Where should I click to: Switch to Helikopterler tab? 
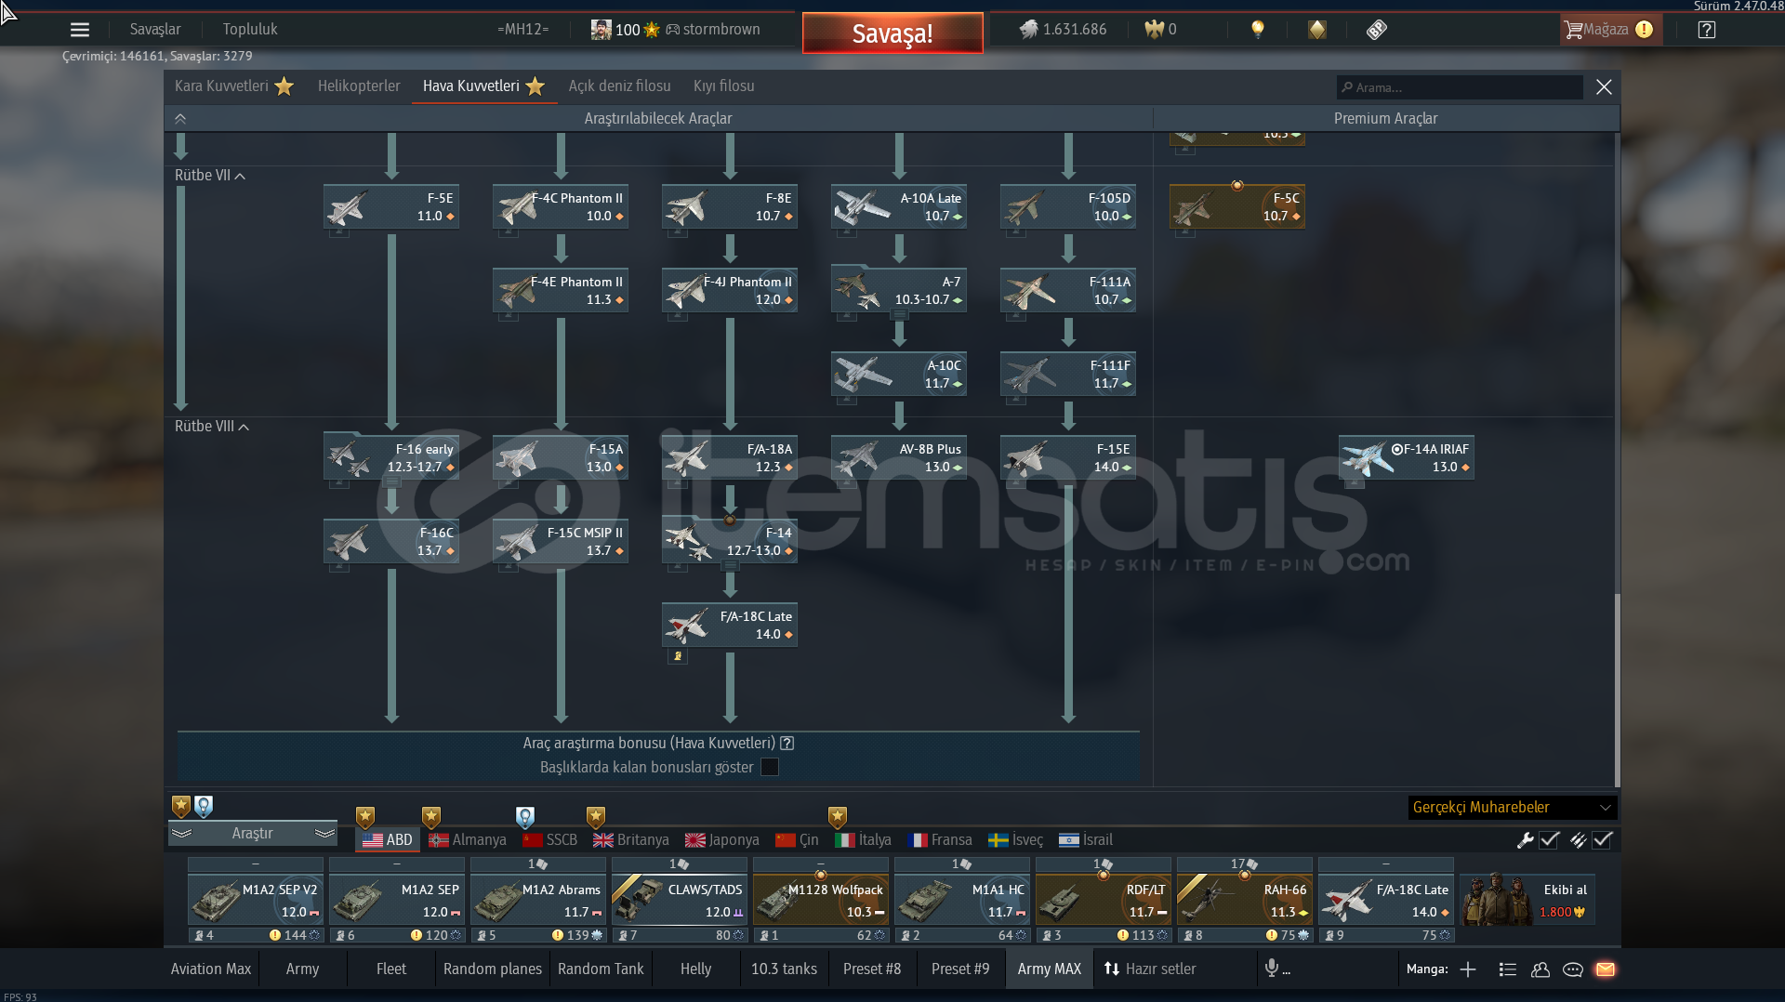pos(359,86)
